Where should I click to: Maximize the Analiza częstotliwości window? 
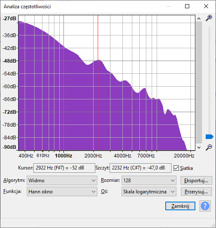(x=187, y=6)
